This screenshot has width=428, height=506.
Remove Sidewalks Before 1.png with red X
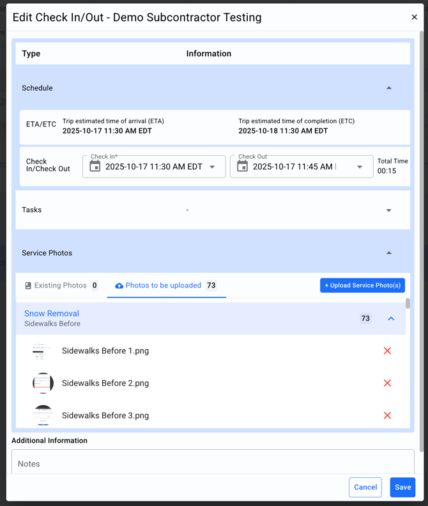[387, 351]
